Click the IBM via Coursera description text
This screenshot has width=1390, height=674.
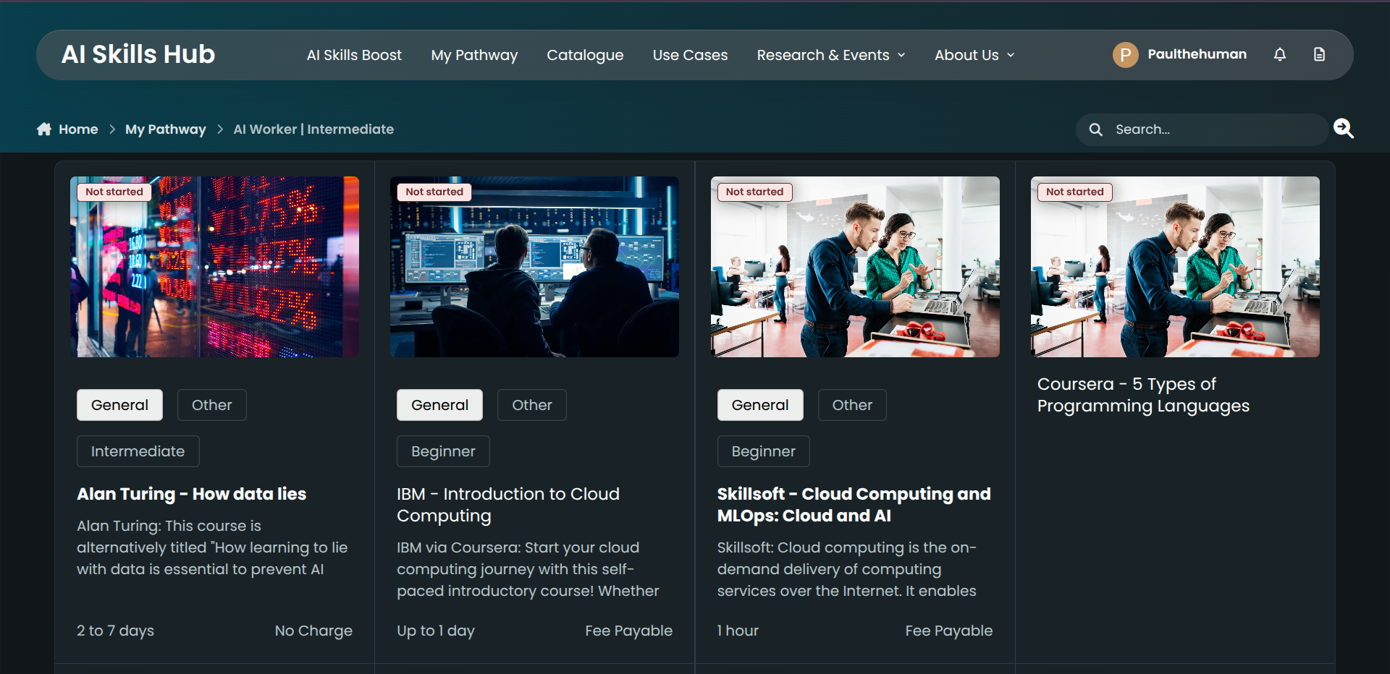pyautogui.click(x=528, y=569)
